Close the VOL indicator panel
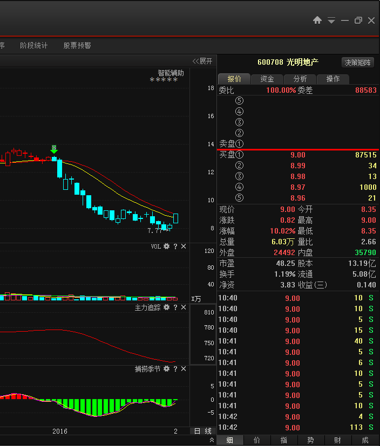380x446 pixels. click(x=184, y=246)
